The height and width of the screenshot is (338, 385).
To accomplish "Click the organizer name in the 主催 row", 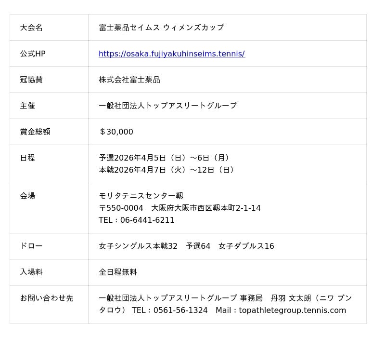I will tap(167, 106).
